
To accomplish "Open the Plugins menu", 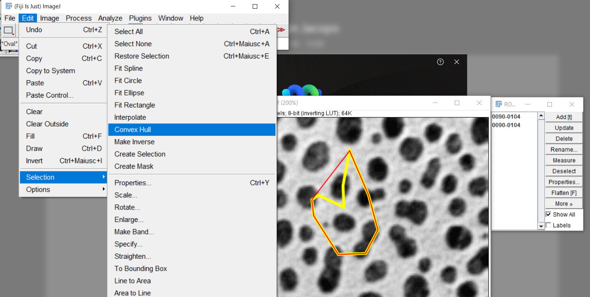I will [x=140, y=18].
